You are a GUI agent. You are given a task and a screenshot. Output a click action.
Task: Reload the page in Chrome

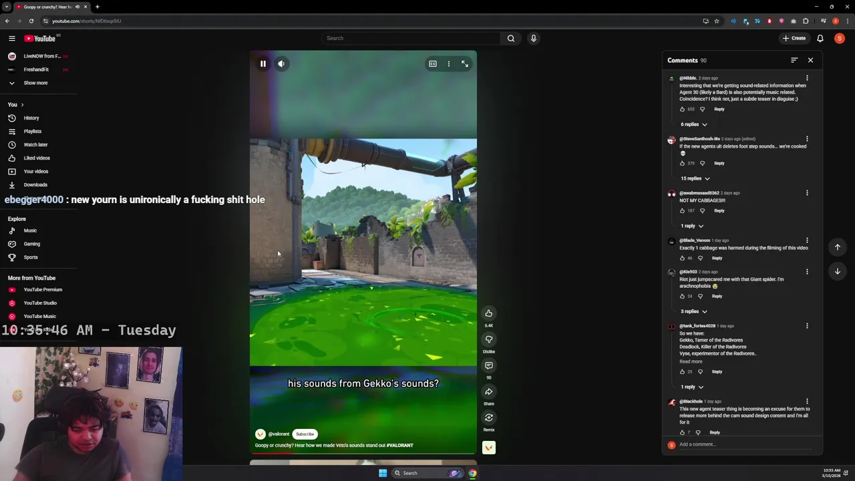(31, 21)
